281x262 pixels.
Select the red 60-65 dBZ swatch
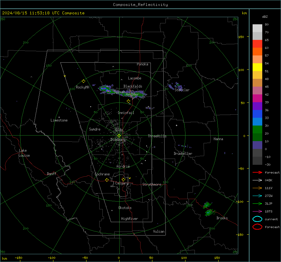257,44
